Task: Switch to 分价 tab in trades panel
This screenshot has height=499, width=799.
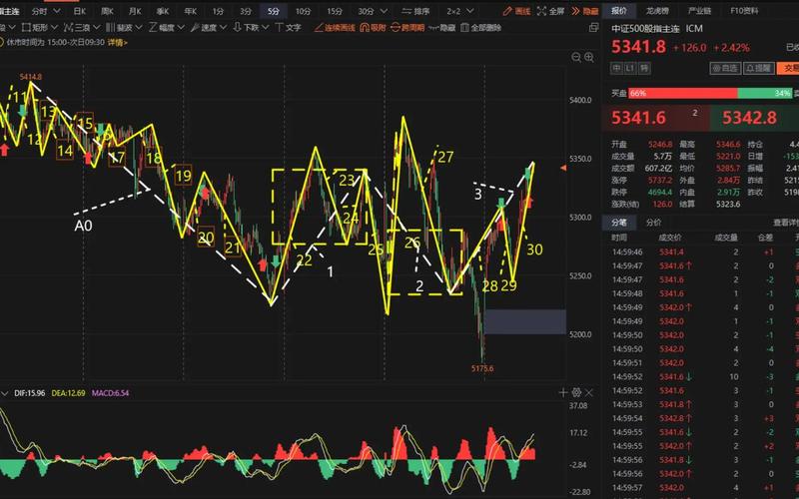Action: [x=654, y=223]
